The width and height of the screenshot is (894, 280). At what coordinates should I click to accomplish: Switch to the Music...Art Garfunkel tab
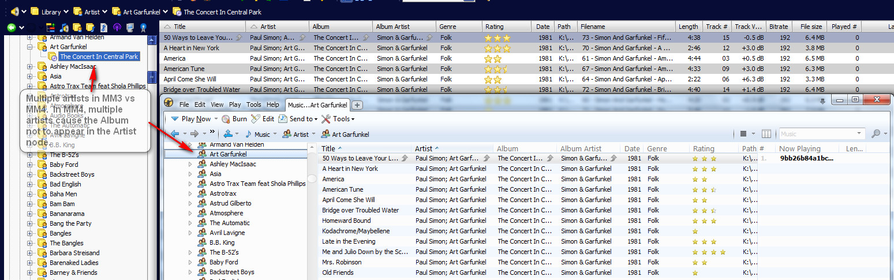click(x=318, y=104)
